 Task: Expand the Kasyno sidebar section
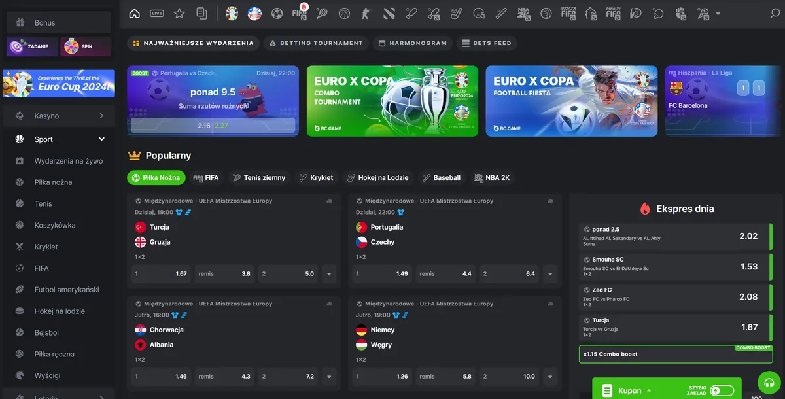pyautogui.click(x=101, y=116)
